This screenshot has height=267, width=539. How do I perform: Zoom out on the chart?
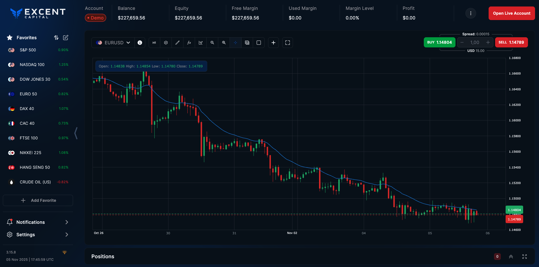point(212,43)
